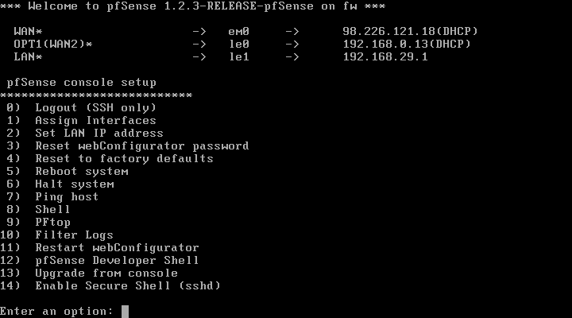Click pfSense Developer Shell entry
This screenshot has width=572, height=318.
[x=99, y=261]
